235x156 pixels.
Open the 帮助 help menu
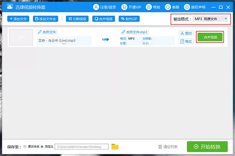pos(153,7)
